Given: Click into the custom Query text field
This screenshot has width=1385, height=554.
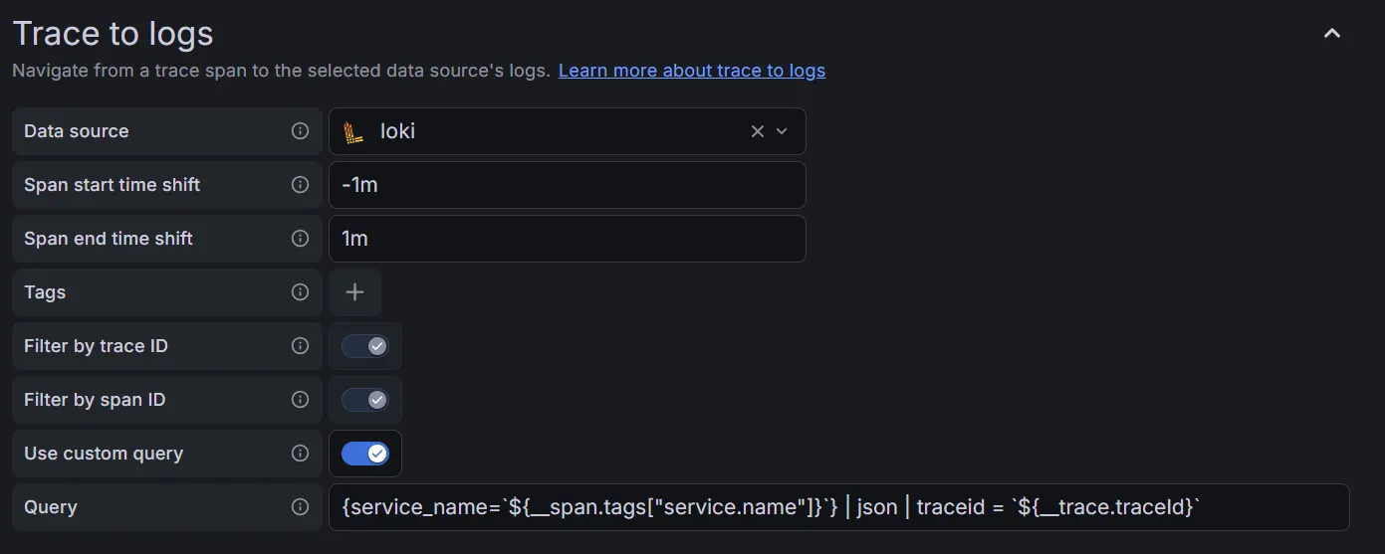Looking at the screenshot, I should click(x=838, y=507).
